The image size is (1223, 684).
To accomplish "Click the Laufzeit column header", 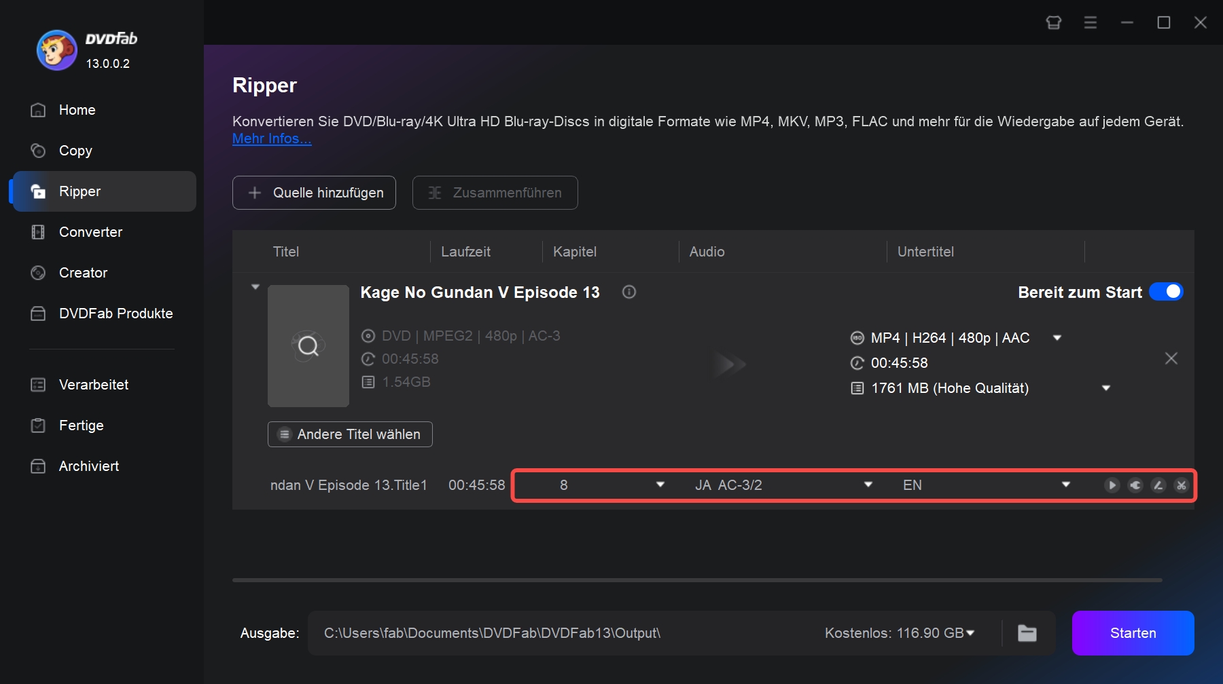I will point(465,252).
